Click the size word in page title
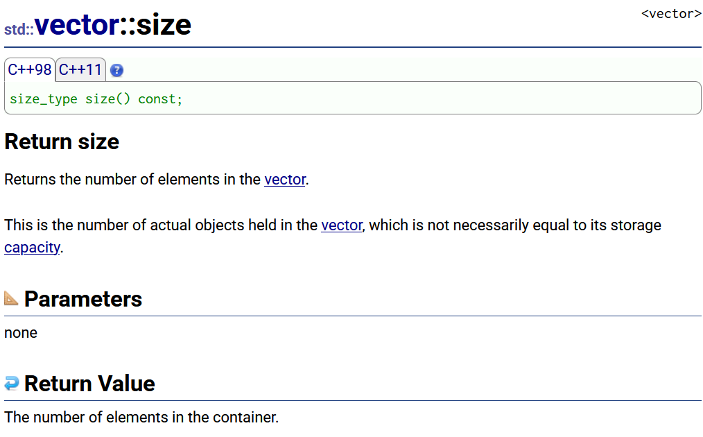Screen dimensions: 703x437 coord(164,25)
